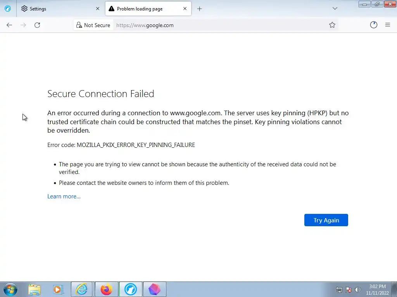This screenshot has width=397, height=297.
Task: Open Windows Media Player from the taskbar
Action: pyautogui.click(x=58, y=289)
